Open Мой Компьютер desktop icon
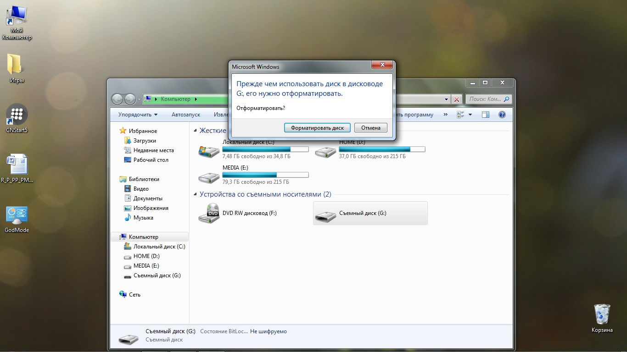627x352 pixels. [17, 23]
